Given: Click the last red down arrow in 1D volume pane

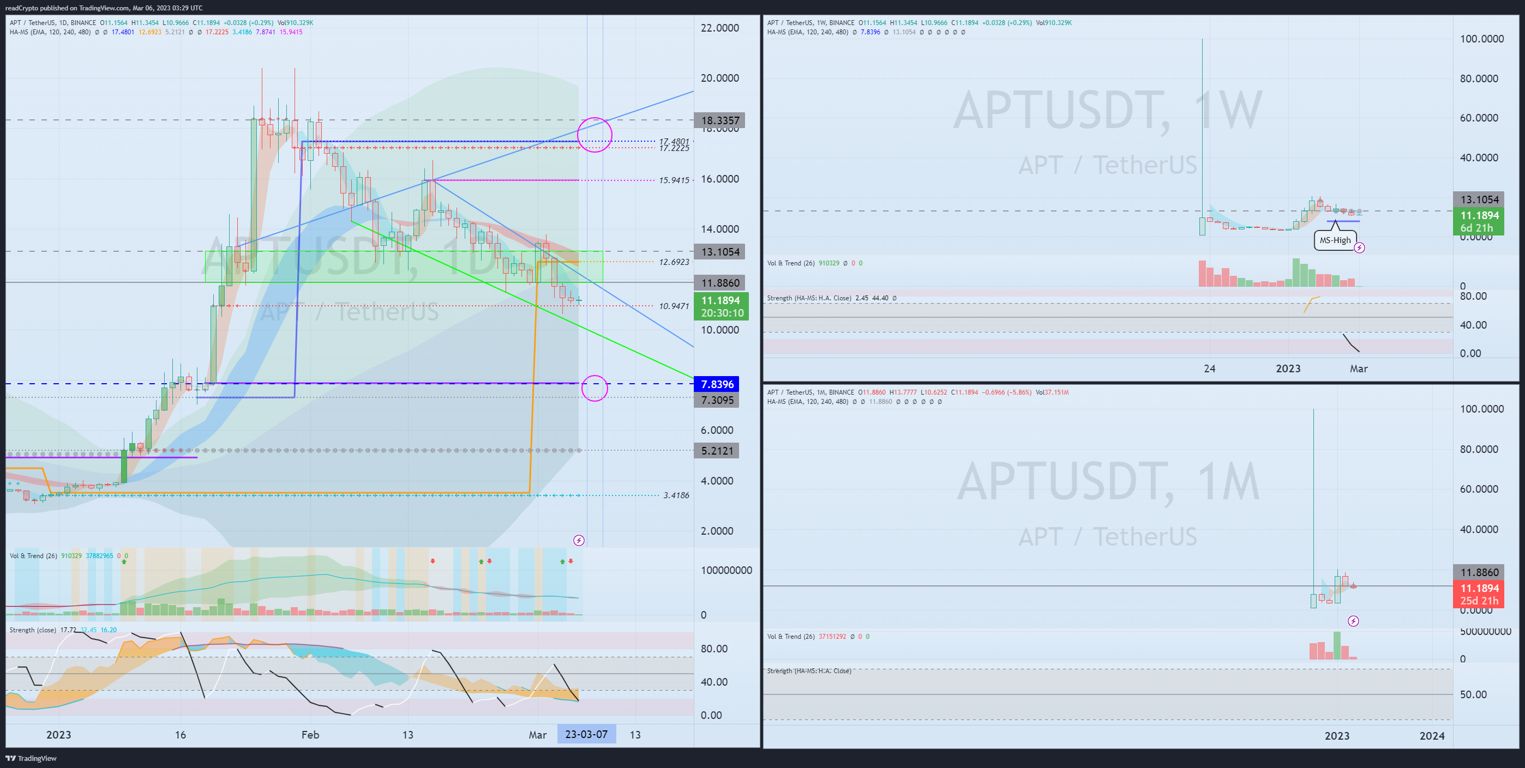Looking at the screenshot, I should (x=571, y=560).
